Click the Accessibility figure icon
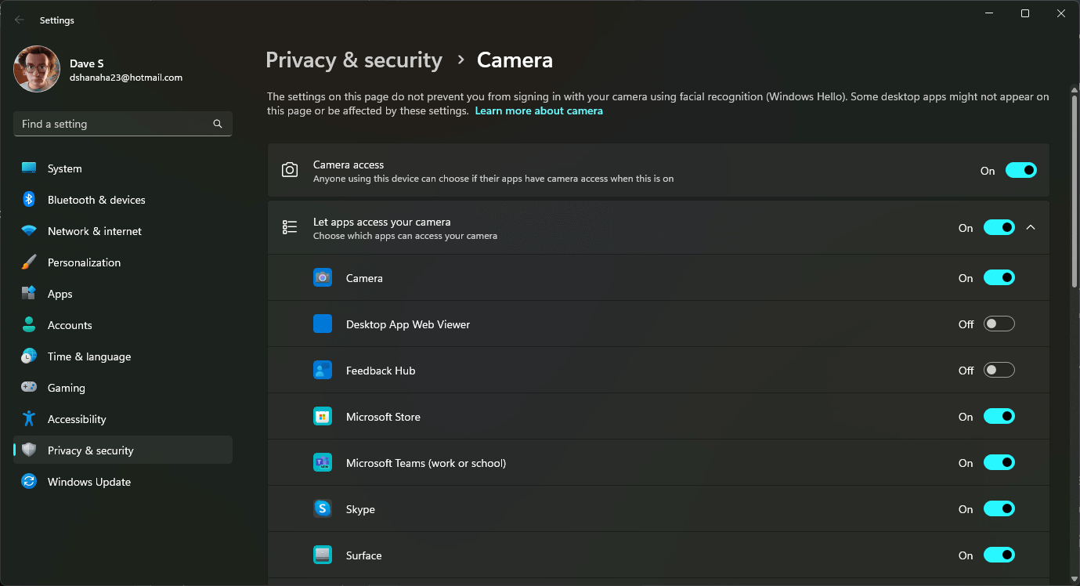1080x586 pixels. coord(29,419)
